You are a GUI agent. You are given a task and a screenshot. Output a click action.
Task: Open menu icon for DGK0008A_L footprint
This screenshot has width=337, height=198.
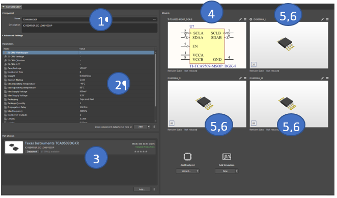(327, 19)
